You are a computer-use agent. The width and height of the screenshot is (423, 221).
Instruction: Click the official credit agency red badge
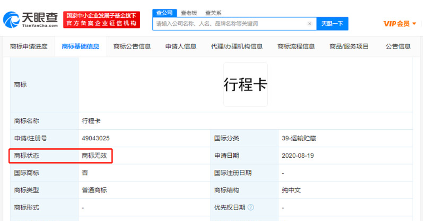pos(102,19)
